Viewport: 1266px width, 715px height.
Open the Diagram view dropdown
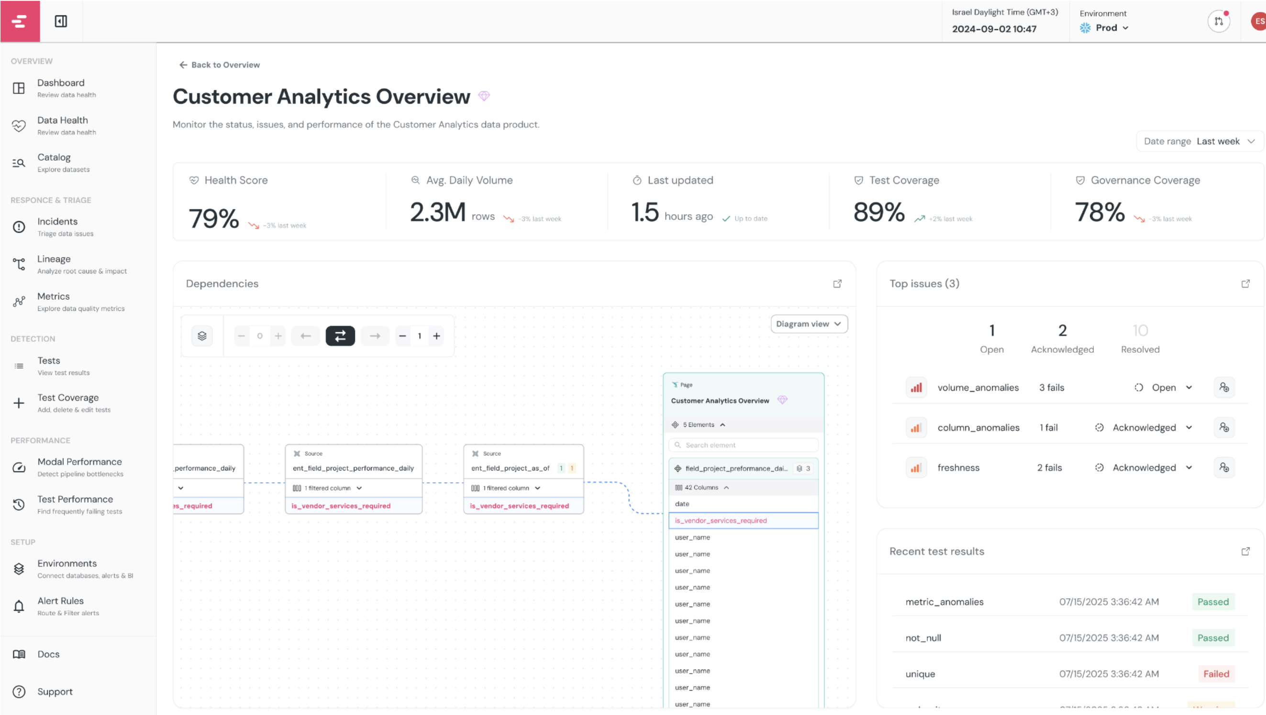click(809, 324)
